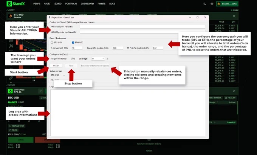Click the refresh icon in the StandX execute panel
This screenshot has width=257, height=155.
[x=234, y=91]
